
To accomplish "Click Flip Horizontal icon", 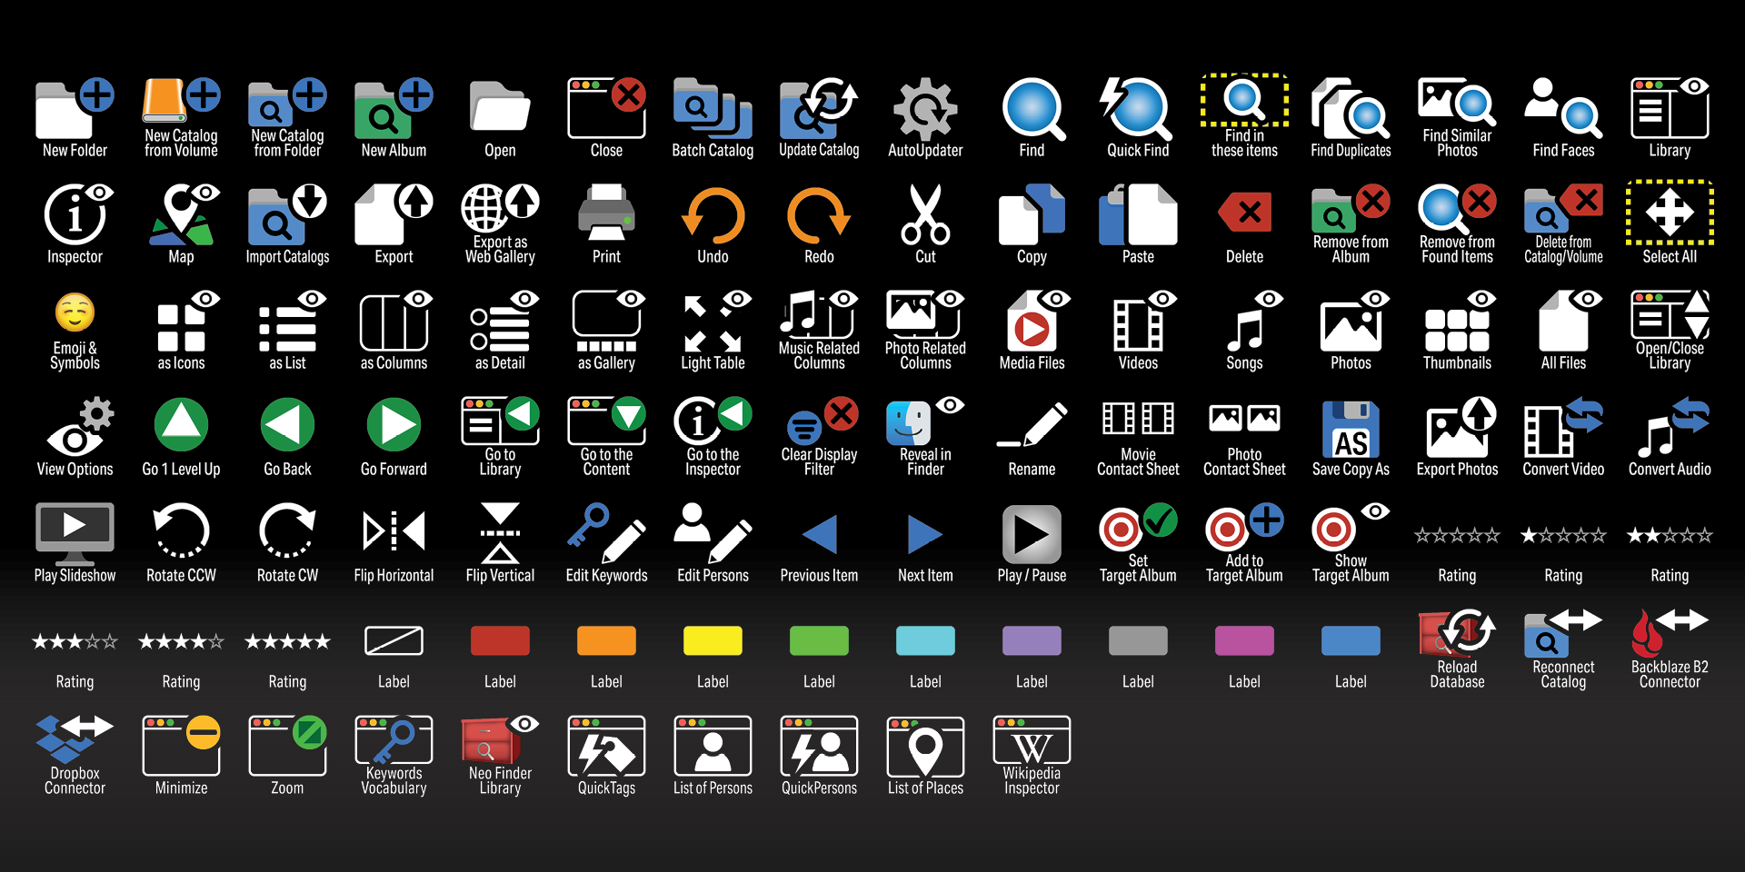I will click(394, 531).
